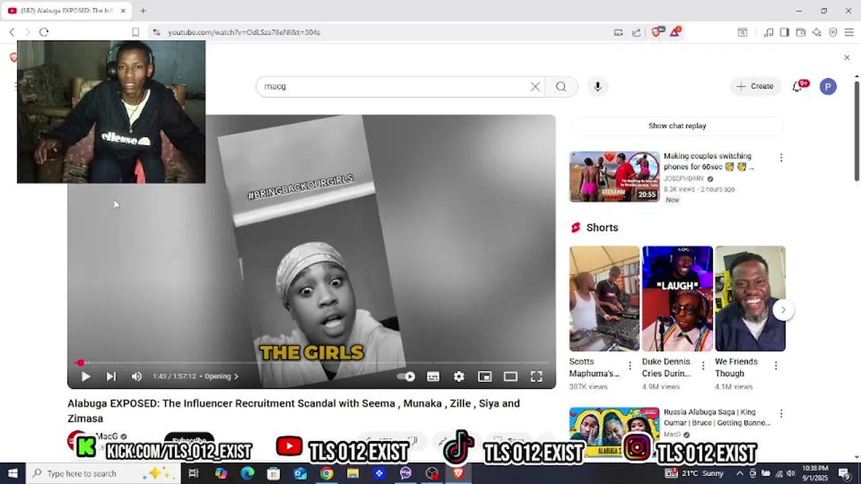The image size is (861, 484).
Task: Open video player settings gear
Action: 459,376
